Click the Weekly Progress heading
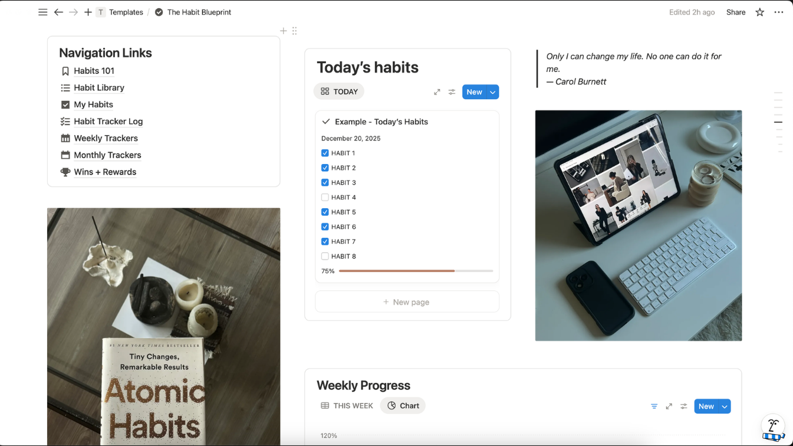 pyautogui.click(x=363, y=385)
